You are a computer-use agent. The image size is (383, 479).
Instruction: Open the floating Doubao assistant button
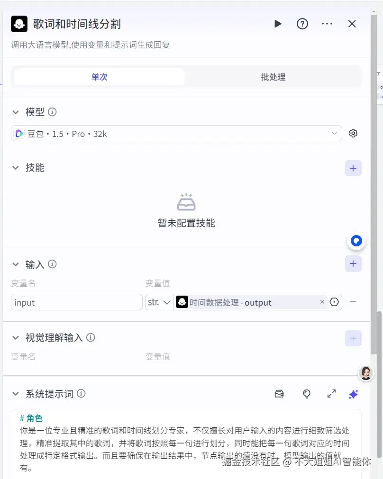click(356, 241)
